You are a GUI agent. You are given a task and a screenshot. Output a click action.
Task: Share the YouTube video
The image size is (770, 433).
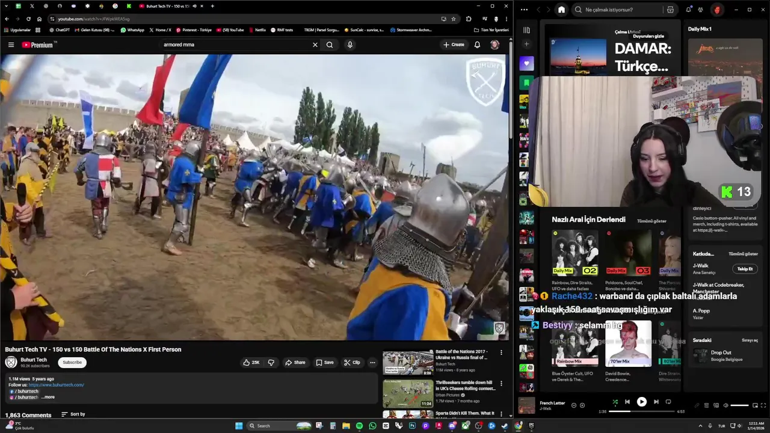coord(295,363)
